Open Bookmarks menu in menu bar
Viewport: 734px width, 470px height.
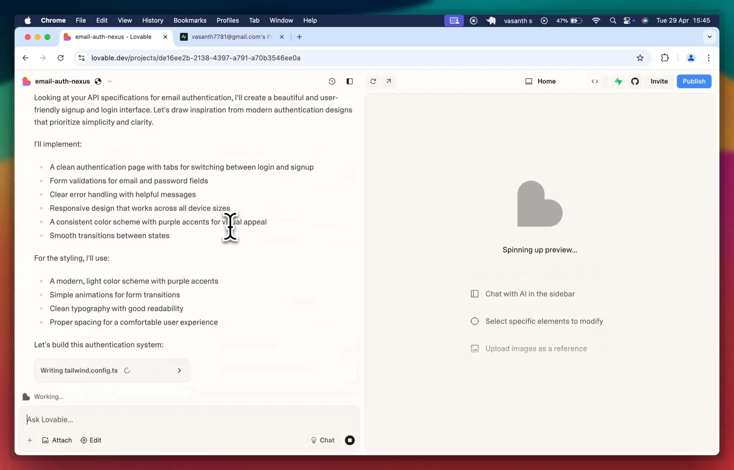pyautogui.click(x=190, y=20)
